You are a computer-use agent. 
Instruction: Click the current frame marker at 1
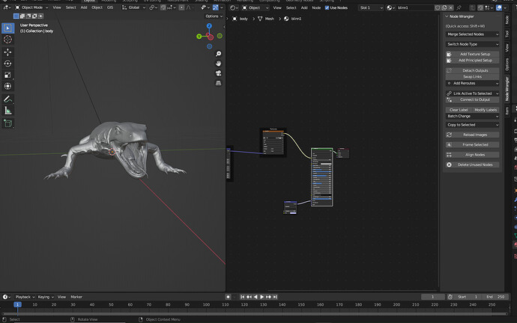tap(17, 304)
